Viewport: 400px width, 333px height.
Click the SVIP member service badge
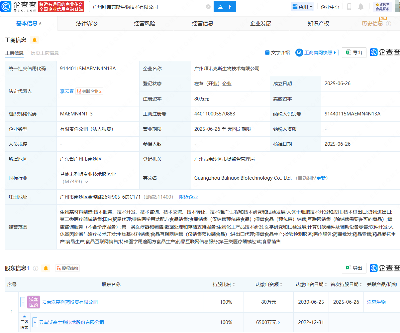382,7
